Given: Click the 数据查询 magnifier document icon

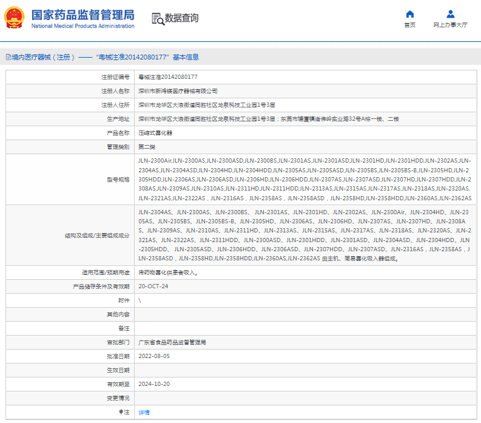Looking at the screenshot, I should tap(157, 18).
